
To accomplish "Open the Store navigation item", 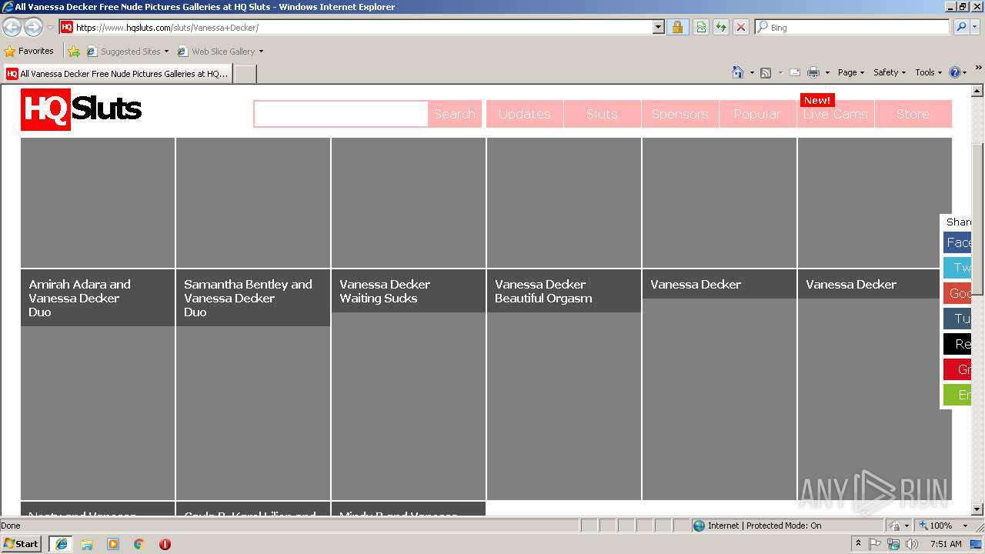I will pos(913,114).
